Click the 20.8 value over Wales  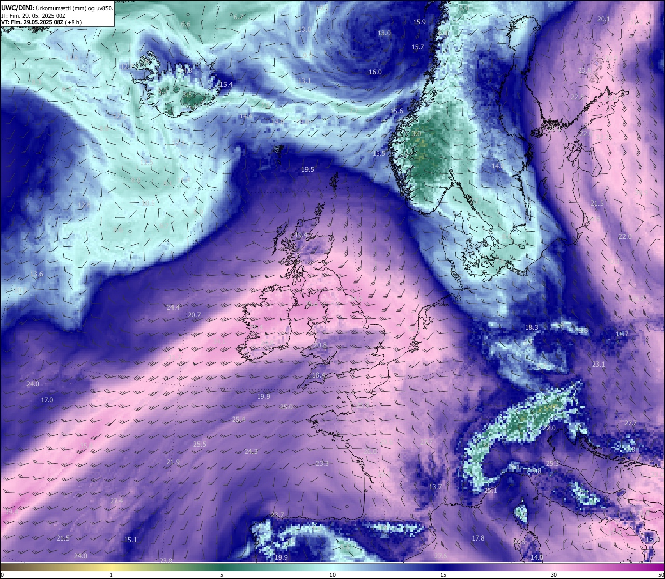tap(321, 345)
